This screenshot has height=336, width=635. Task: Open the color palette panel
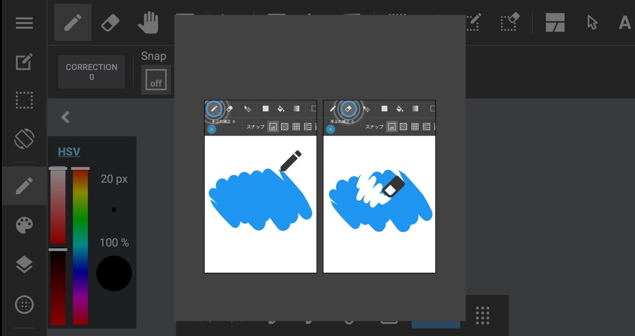coord(24,225)
